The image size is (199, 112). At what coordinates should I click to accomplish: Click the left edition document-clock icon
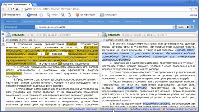(x=8, y=35)
